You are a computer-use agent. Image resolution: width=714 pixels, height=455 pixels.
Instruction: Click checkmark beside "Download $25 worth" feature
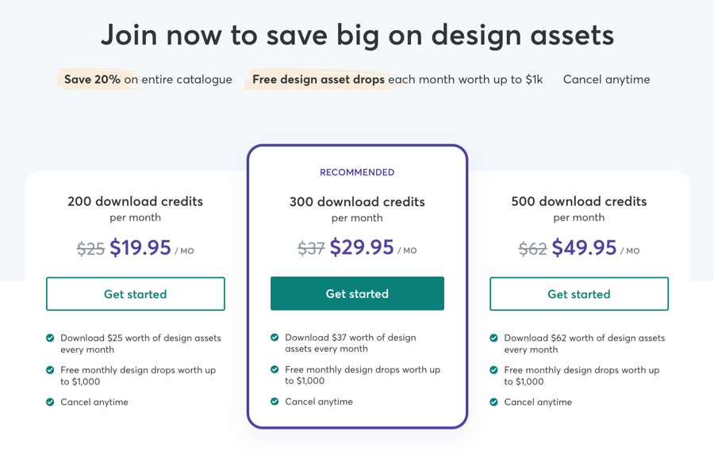(x=50, y=338)
